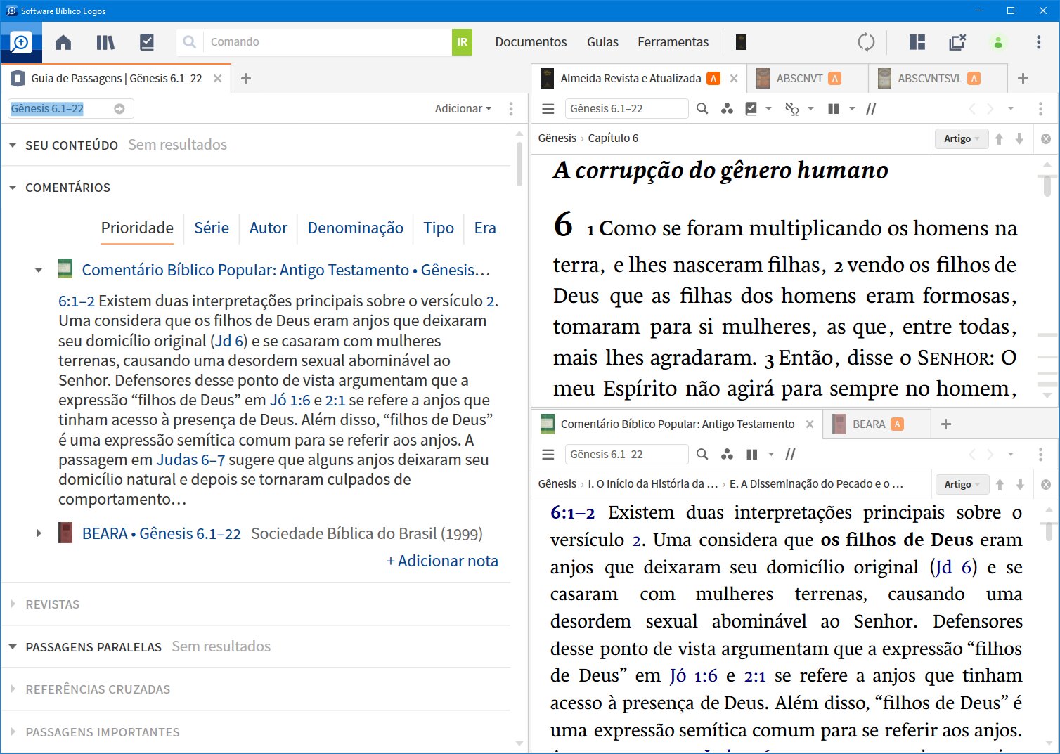This screenshot has height=754, width=1060.
Task: Close the Almeida panel locator bar
Action: click(1046, 139)
